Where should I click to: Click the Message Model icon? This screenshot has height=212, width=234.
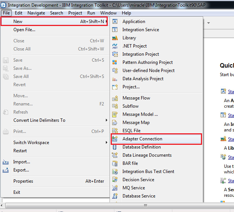click(x=115, y=114)
